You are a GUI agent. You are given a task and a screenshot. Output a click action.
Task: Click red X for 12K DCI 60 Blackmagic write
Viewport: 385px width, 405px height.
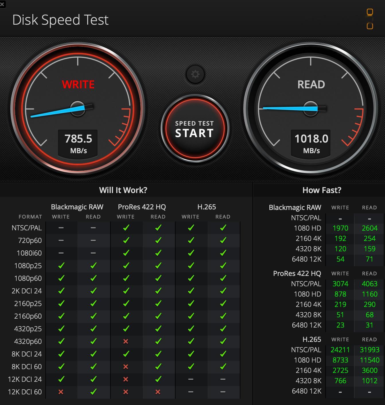pos(61,392)
